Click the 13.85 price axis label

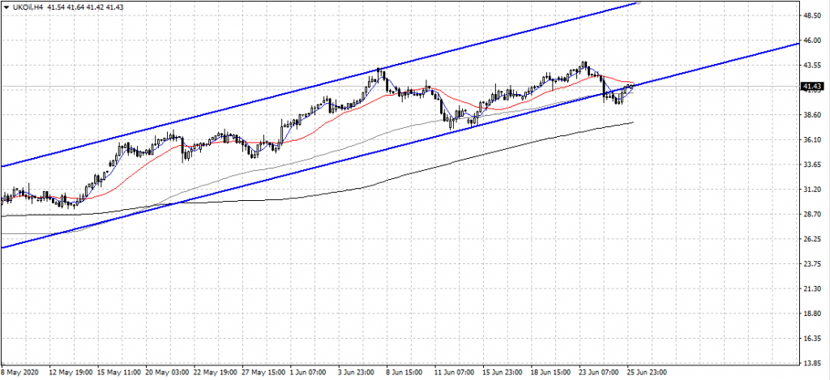point(812,364)
